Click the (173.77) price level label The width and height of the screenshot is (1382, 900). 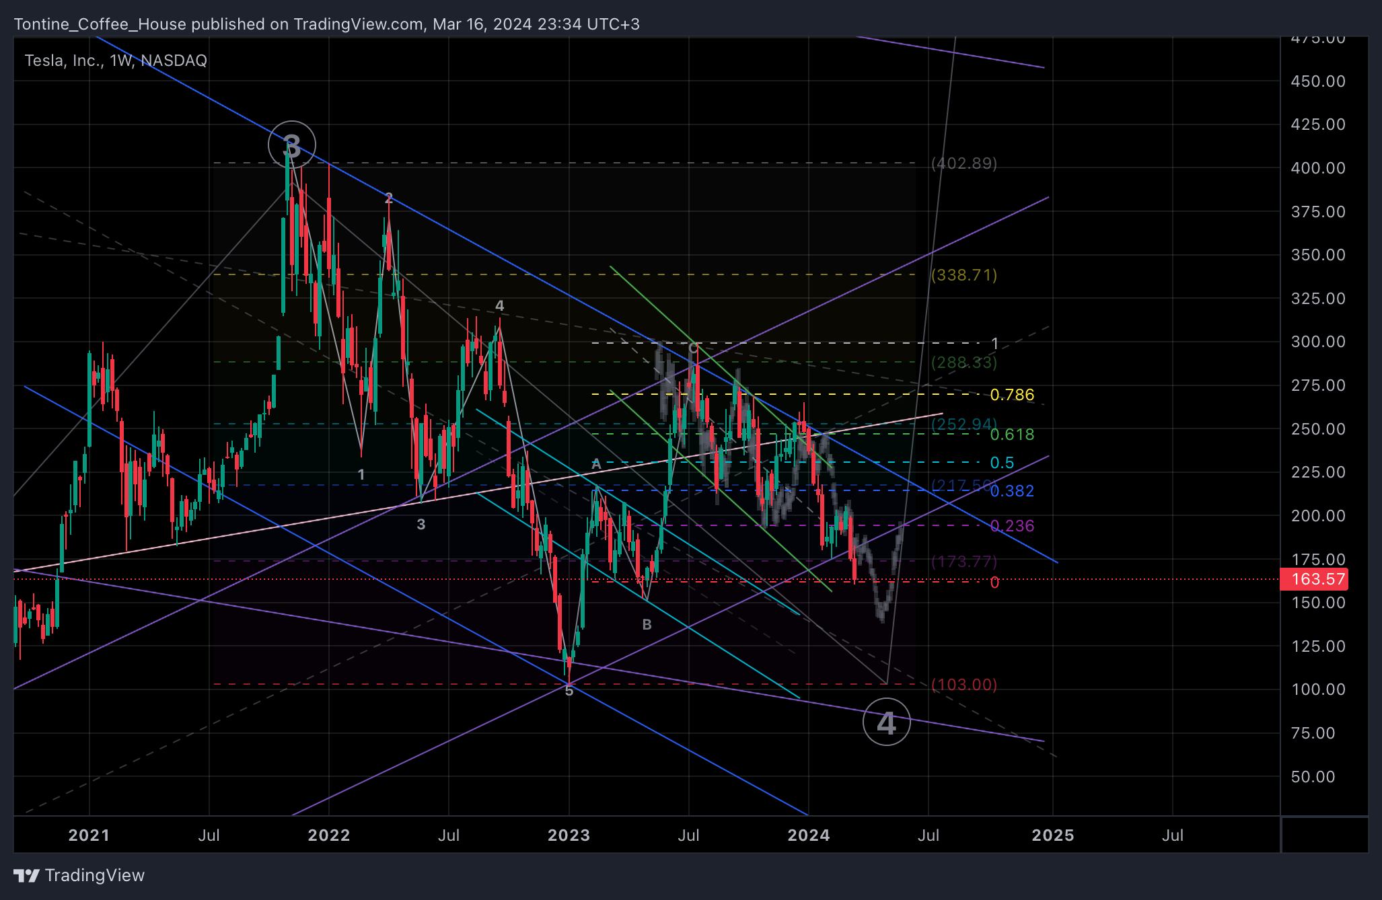point(963,562)
